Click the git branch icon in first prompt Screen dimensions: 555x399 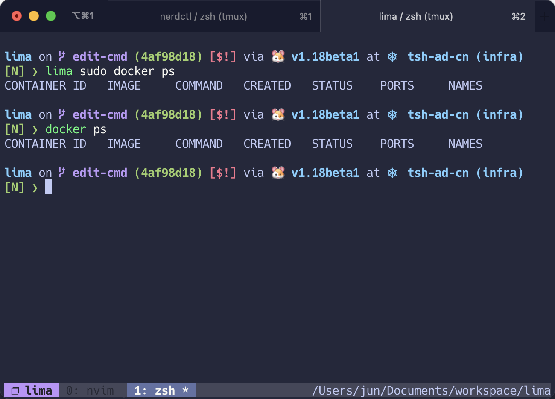click(x=62, y=56)
